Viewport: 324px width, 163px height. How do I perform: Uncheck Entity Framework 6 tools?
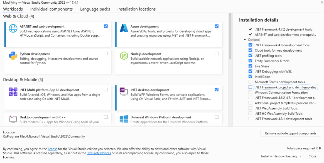(x=251, y=61)
